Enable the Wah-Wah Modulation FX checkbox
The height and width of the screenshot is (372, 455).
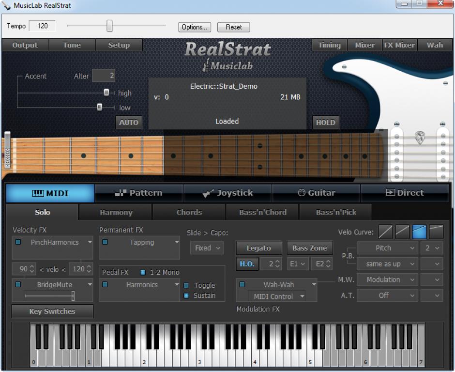243,284
